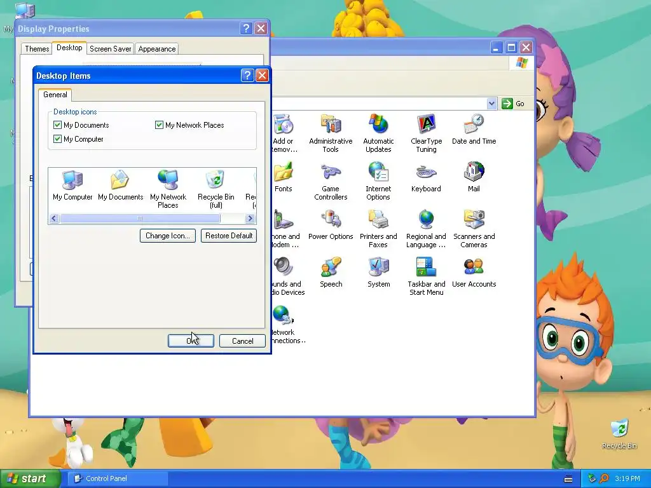Select the Power Options icon
Image resolution: width=651 pixels, height=488 pixels.
click(x=331, y=225)
